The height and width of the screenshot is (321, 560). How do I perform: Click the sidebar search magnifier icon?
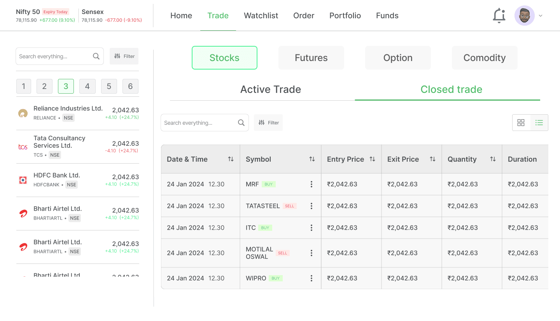96,56
